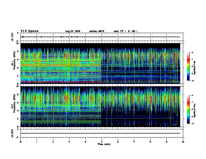Click the ch.1 spectrogram color bar

click(188, 67)
